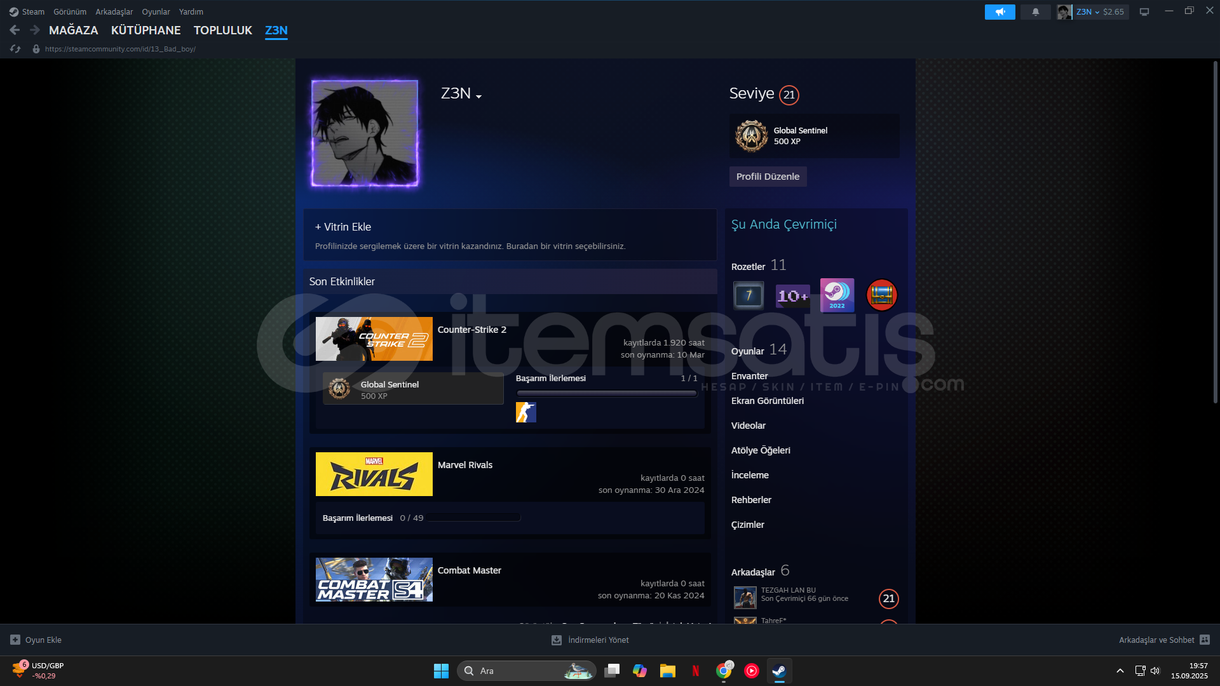This screenshot has height=686, width=1220.
Task: Open the Oyunlar menu
Action: coord(156,11)
